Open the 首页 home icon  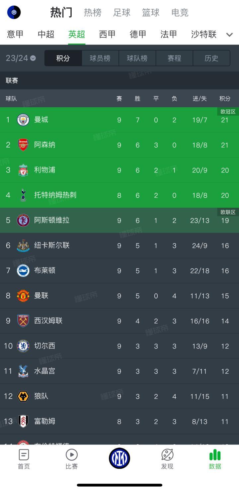pos(24,454)
